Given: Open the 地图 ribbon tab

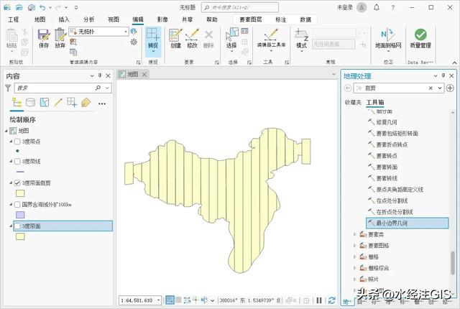Looking at the screenshot, I should pos(40,19).
